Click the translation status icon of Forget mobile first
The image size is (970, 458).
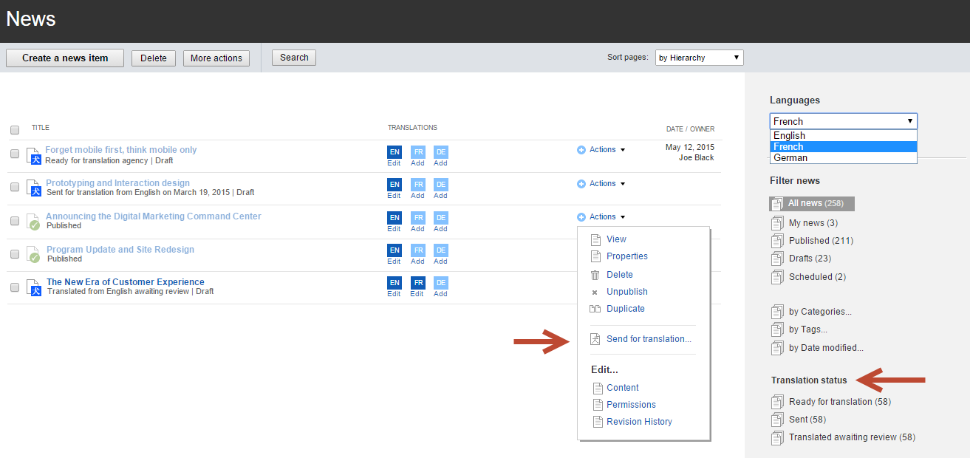click(33, 156)
